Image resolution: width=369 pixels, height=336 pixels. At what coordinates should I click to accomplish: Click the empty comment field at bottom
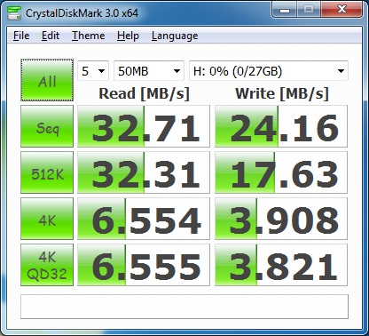pyautogui.click(x=184, y=307)
